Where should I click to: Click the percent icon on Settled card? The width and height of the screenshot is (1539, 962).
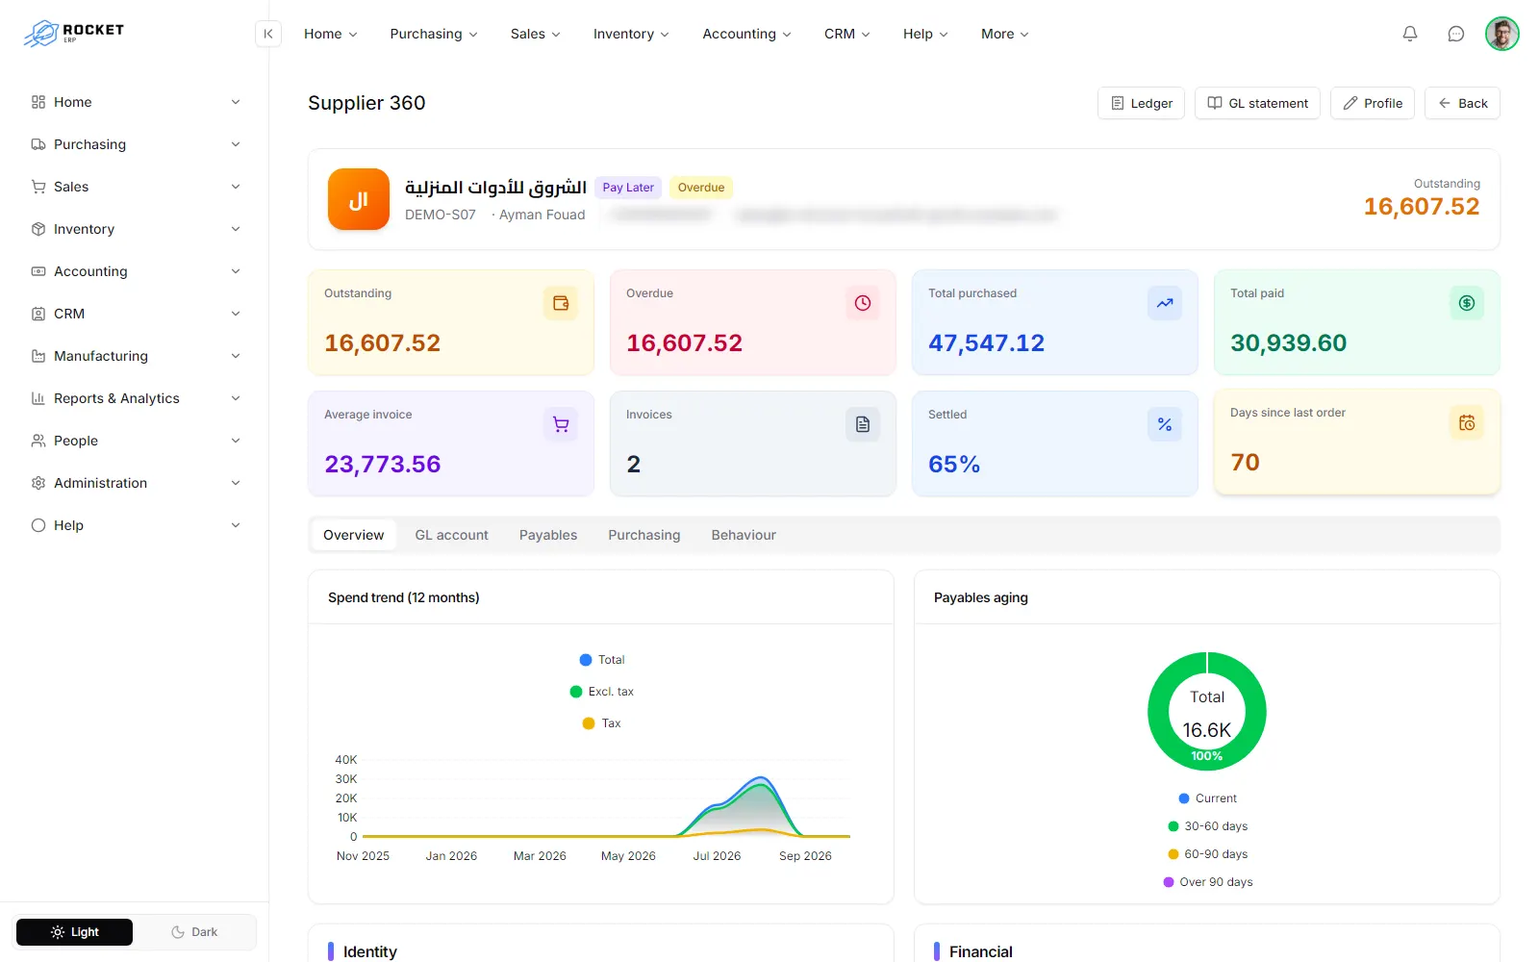click(x=1165, y=424)
